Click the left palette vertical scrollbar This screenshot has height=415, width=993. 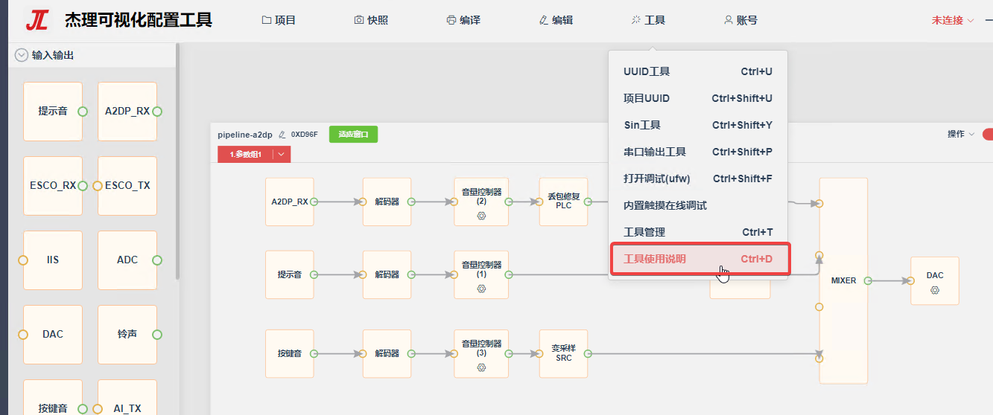click(177, 161)
